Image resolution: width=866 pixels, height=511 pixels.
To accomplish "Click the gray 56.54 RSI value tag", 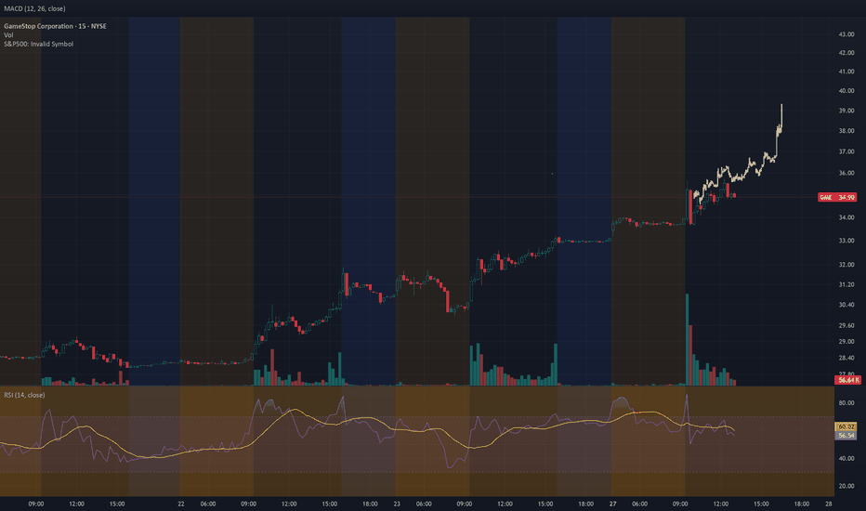I will (846, 436).
